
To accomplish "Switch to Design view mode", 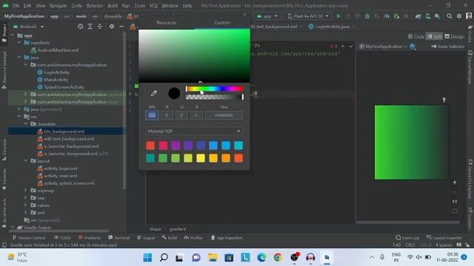I will pyautogui.click(x=454, y=36).
